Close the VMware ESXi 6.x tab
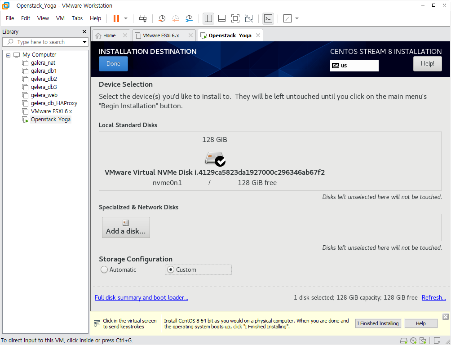This screenshot has height=345, width=451. click(x=190, y=35)
